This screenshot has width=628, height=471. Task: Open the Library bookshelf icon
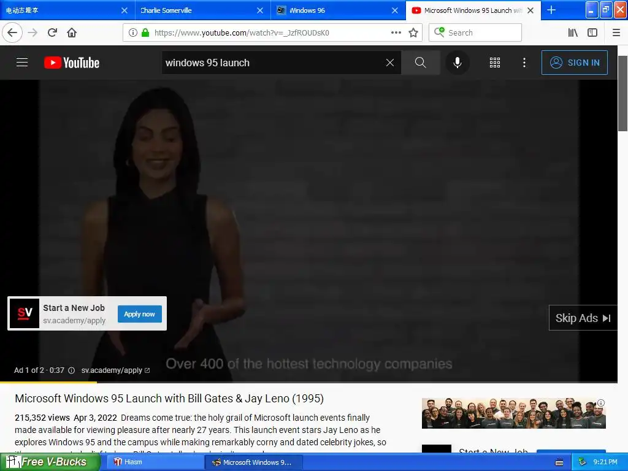point(573,33)
